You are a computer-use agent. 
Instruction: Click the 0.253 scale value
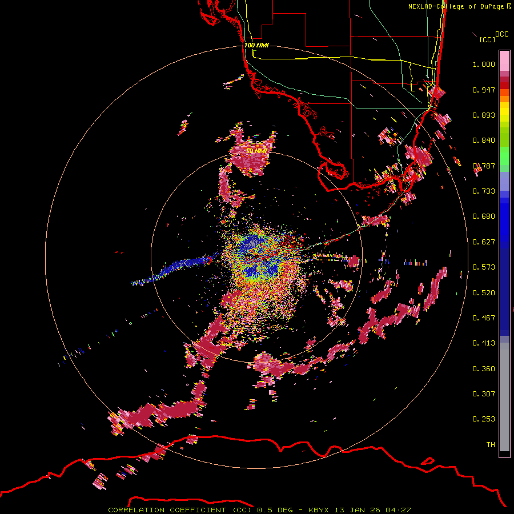[484, 419]
